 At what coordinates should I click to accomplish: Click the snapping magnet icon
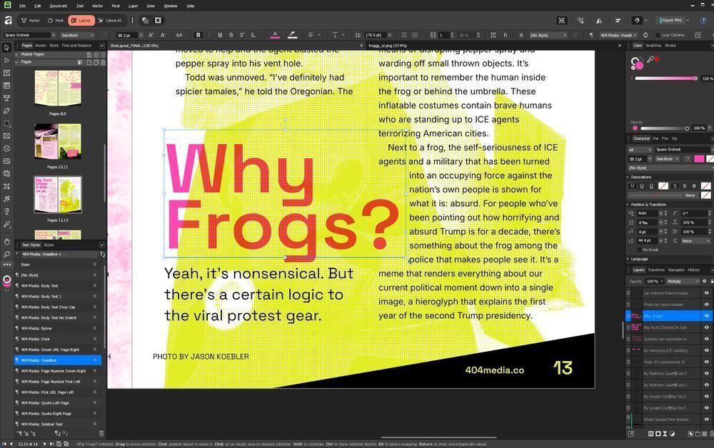point(637,21)
